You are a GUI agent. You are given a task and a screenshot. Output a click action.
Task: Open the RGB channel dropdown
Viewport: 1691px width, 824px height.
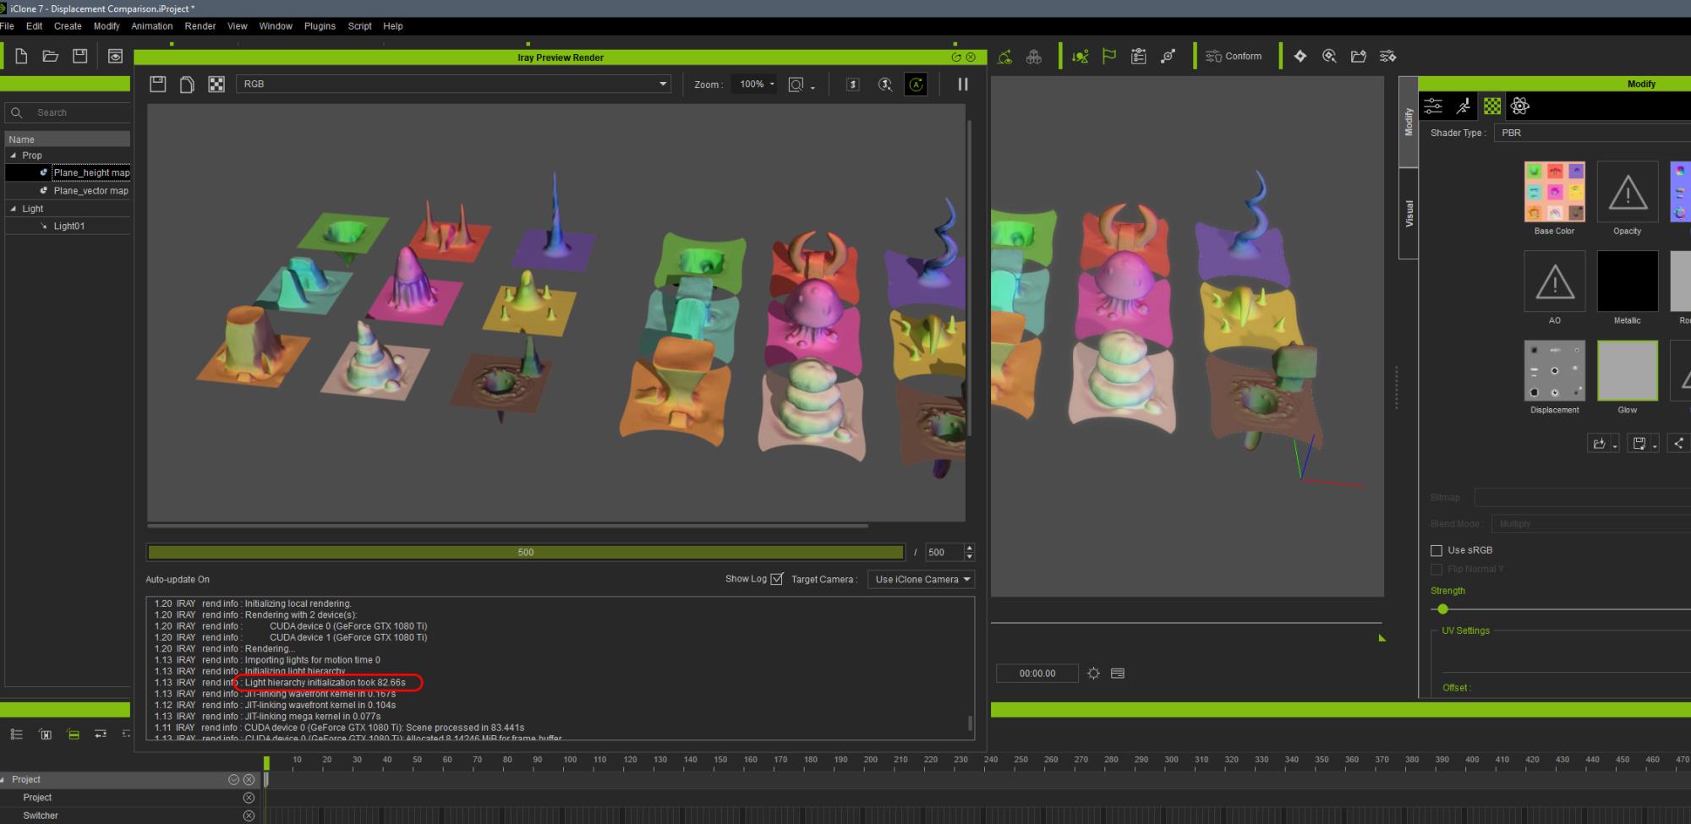click(x=454, y=84)
